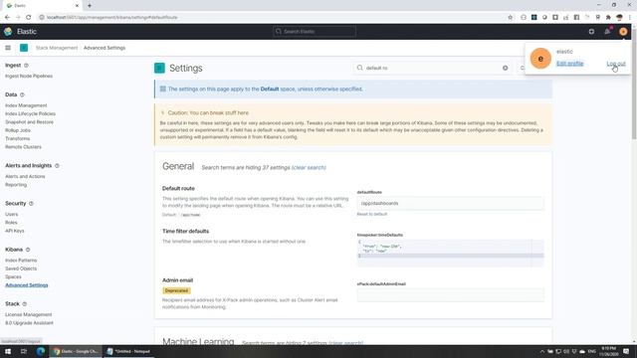This screenshot has width=637, height=358.
Task: Click the info icon next to Stack
Action: (x=24, y=304)
